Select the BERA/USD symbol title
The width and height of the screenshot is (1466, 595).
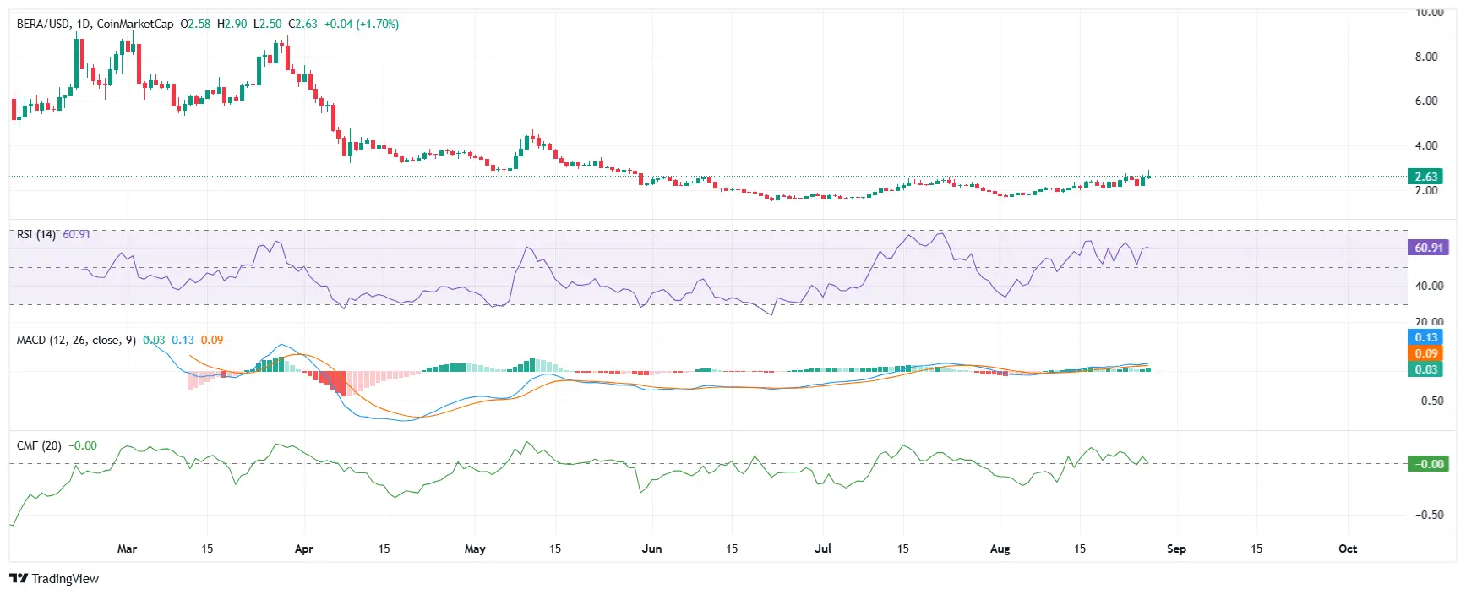click(x=44, y=24)
